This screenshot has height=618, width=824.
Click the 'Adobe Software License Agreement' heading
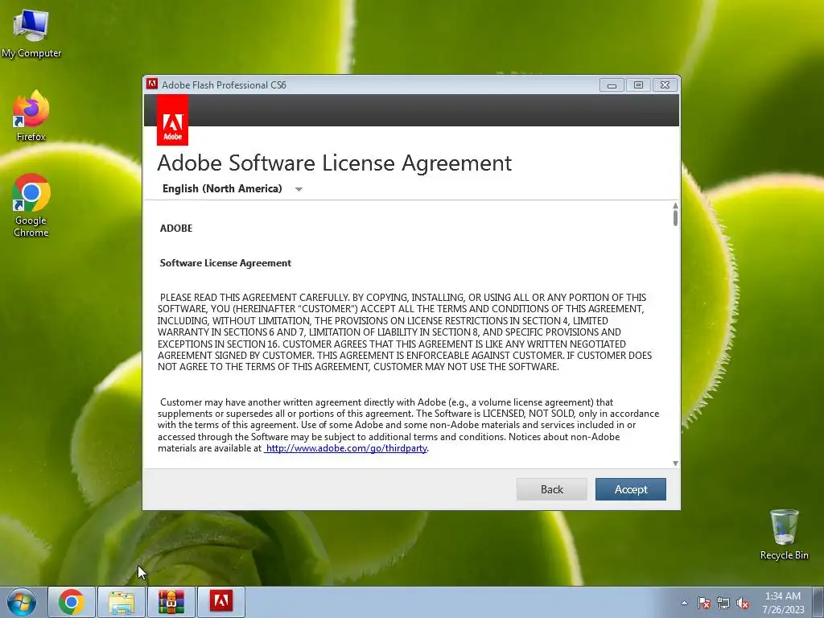click(334, 163)
